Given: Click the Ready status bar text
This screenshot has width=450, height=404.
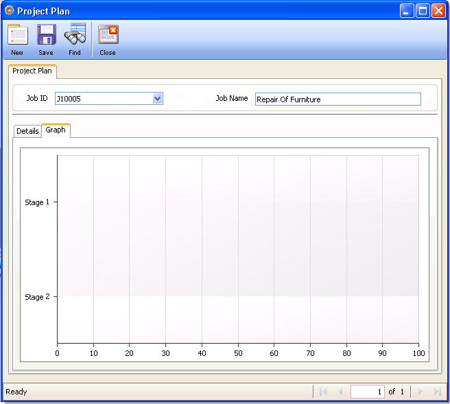Looking at the screenshot, I should point(16,392).
